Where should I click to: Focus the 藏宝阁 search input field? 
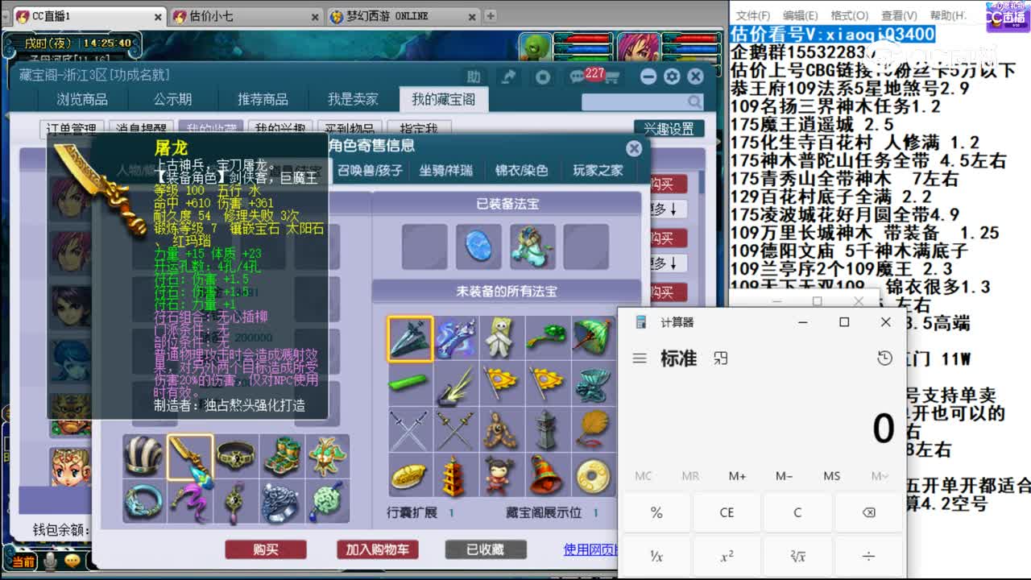click(633, 101)
